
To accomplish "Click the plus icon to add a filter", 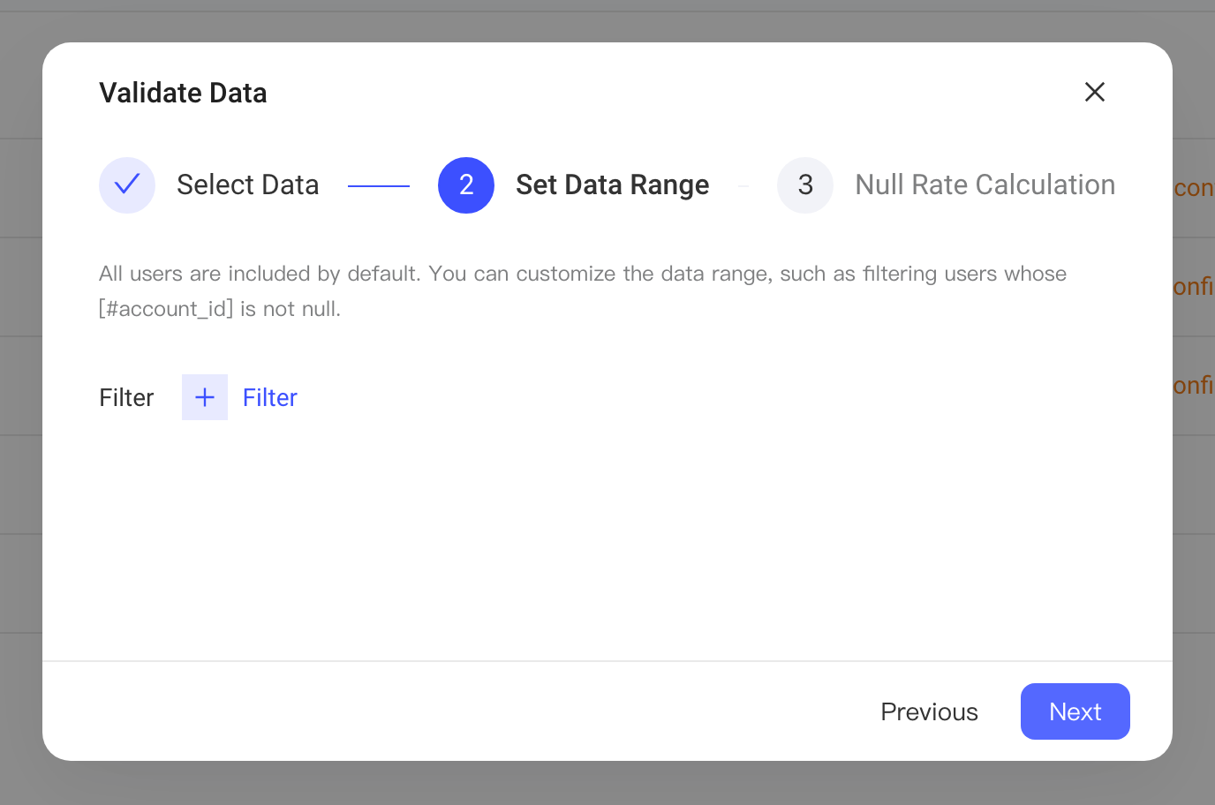I will point(205,397).
